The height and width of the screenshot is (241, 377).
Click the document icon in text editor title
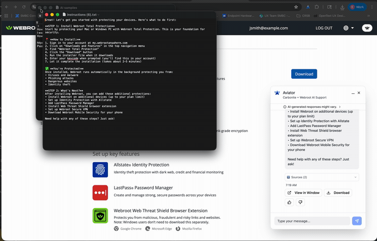[64, 15]
